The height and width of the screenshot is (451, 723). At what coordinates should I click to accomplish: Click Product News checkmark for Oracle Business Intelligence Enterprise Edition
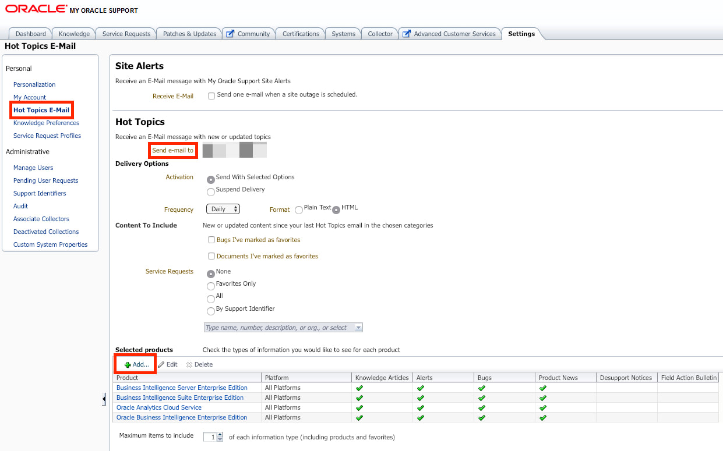(543, 417)
